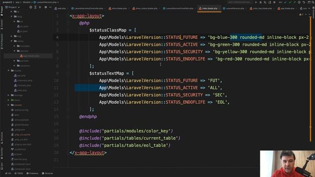Open Search Everywhere magnifier icon
This screenshot has height=177, width=315.
313,2
